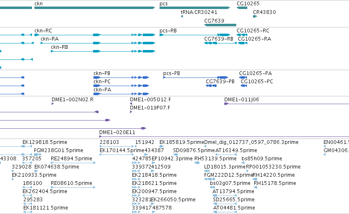Click Dmel_dig_012737_0597_0786.3prime entry
This screenshot has height=214, width=349.
click(251, 142)
